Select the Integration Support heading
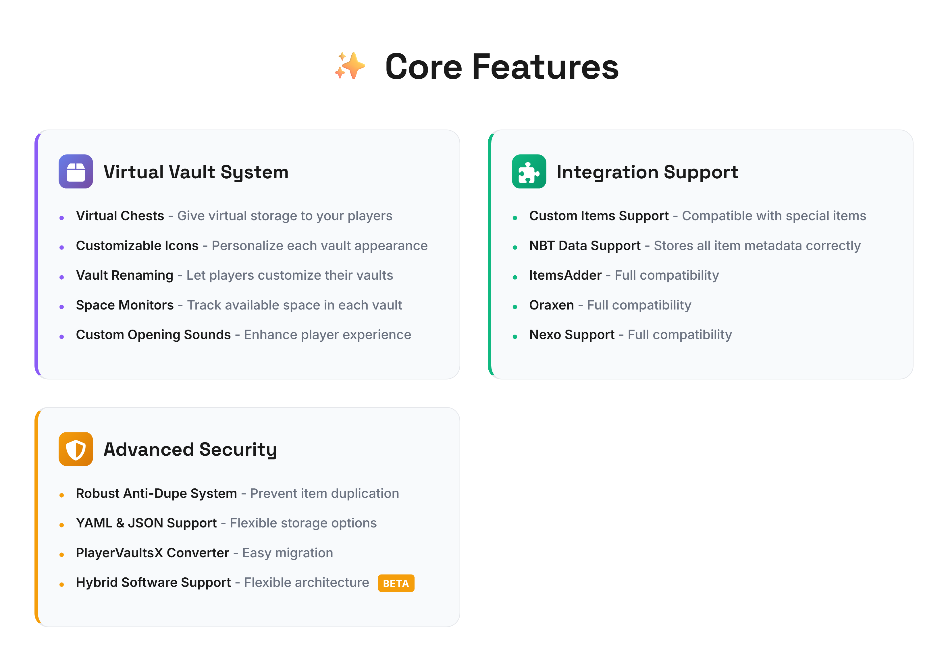This screenshot has width=948, height=671. coord(647,172)
